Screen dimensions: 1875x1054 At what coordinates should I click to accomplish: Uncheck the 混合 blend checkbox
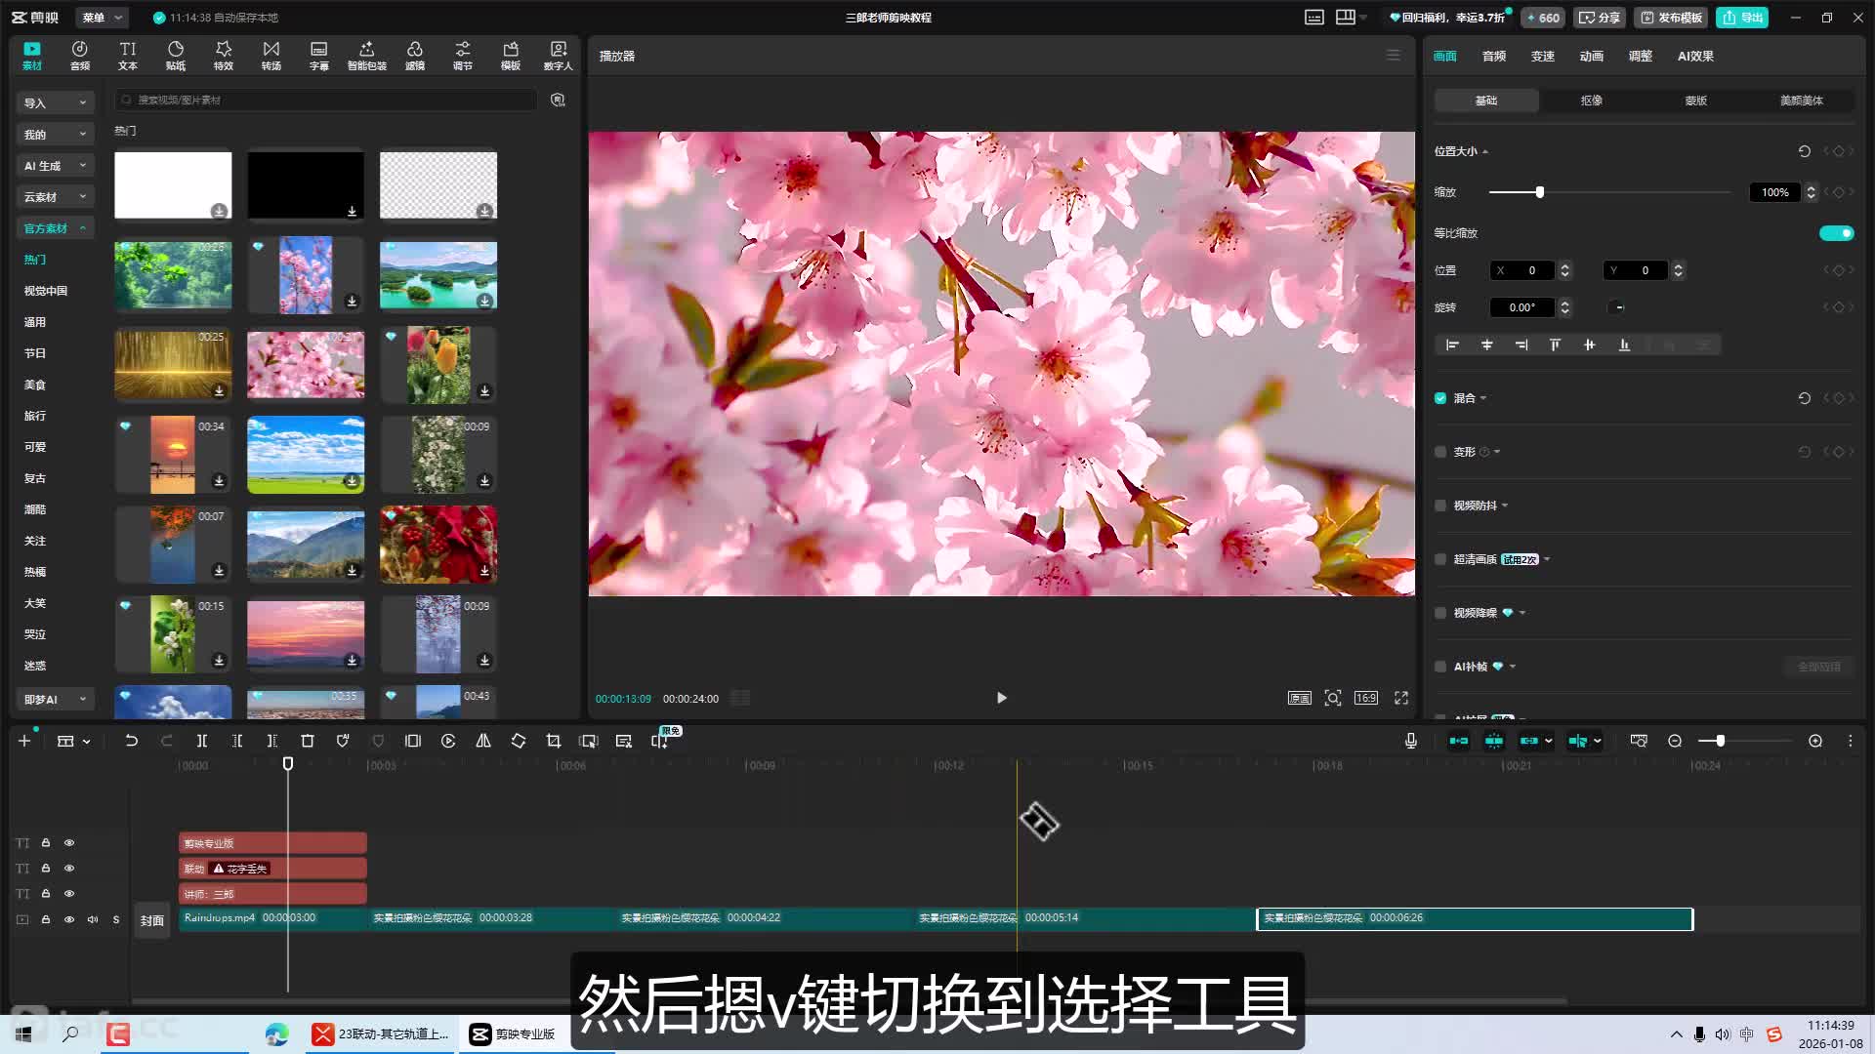[1440, 398]
